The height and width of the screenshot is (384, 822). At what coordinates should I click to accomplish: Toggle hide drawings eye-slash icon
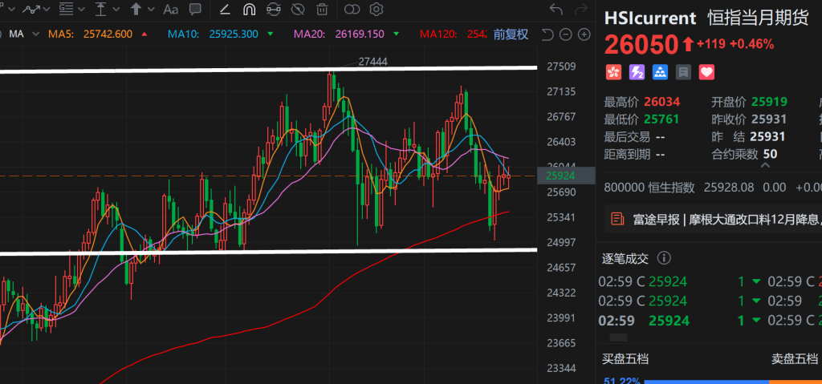(x=298, y=10)
